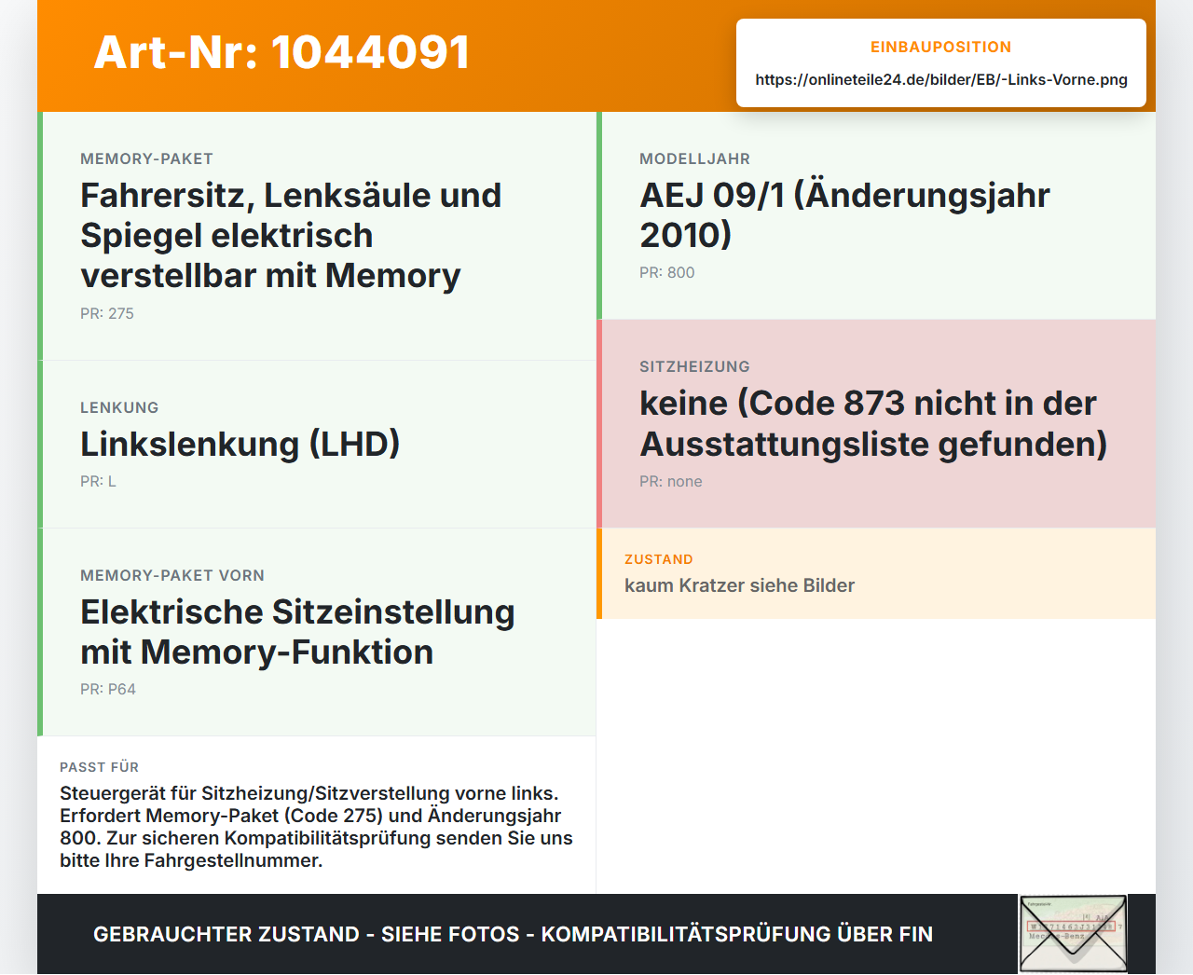Select the kaum Kratzer siehe Bilder note
This screenshot has width=1193, height=975.
tap(739, 585)
